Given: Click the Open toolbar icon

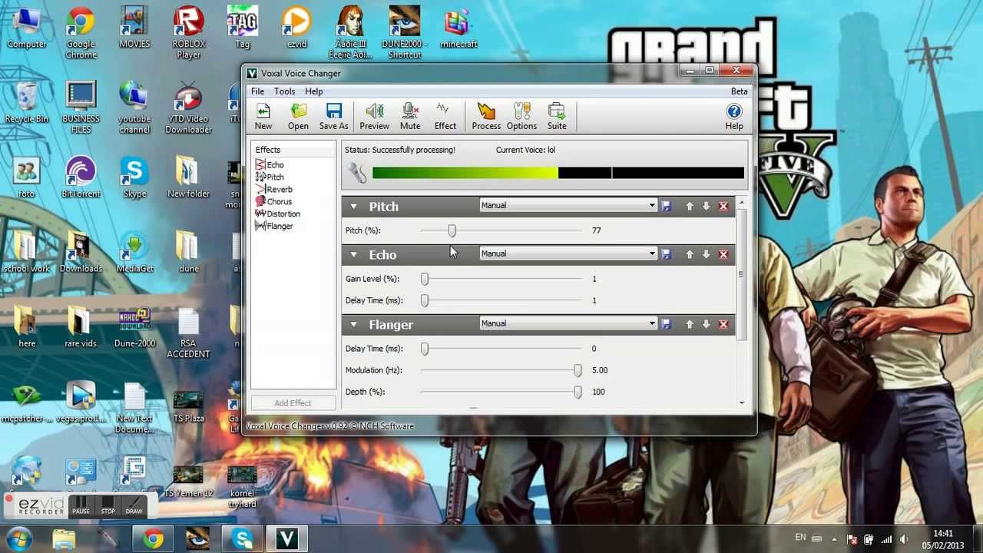Looking at the screenshot, I should [298, 116].
